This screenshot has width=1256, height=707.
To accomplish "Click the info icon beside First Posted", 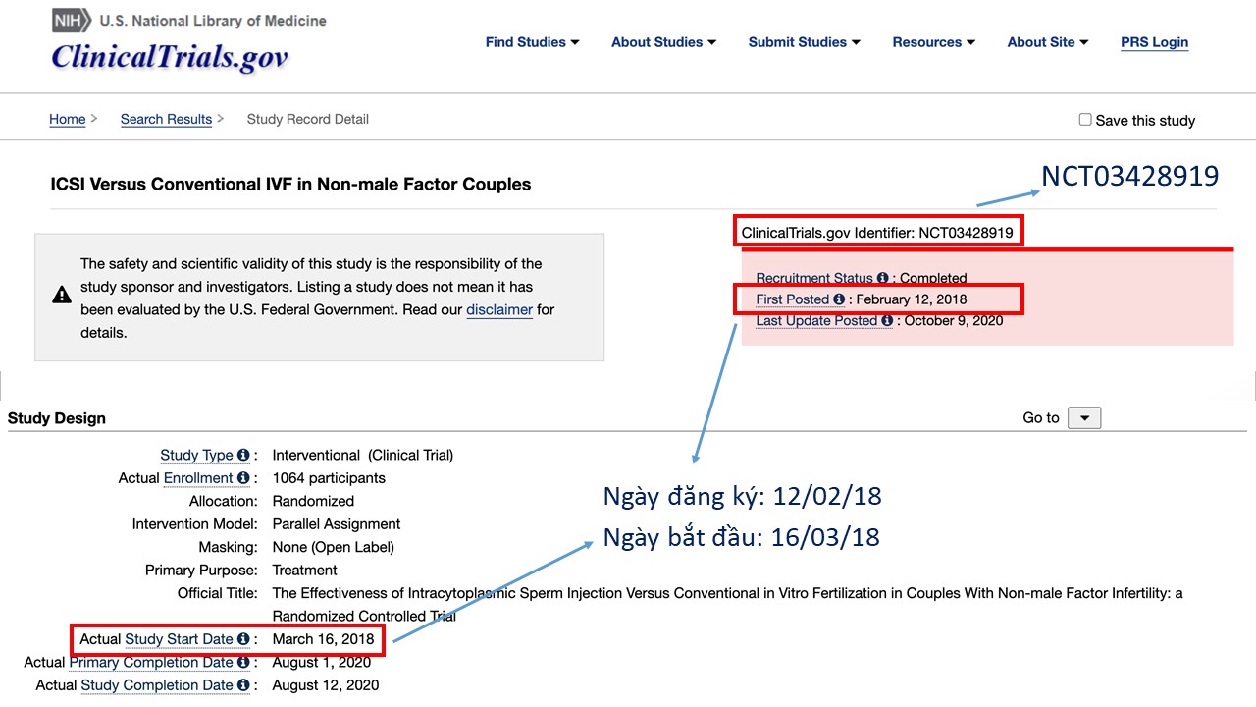I will click(x=839, y=299).
